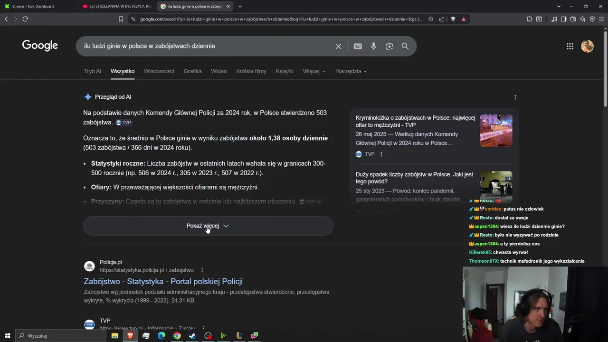Open Kryminolożka o zabójstwach TVP article
608x342 pixels.
[415, 121]
